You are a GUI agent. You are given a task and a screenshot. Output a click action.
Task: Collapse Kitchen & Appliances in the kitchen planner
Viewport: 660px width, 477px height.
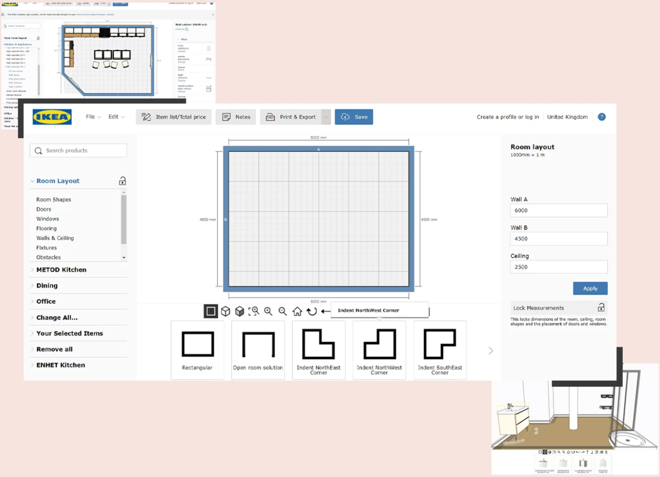click(x=18, y=44)
